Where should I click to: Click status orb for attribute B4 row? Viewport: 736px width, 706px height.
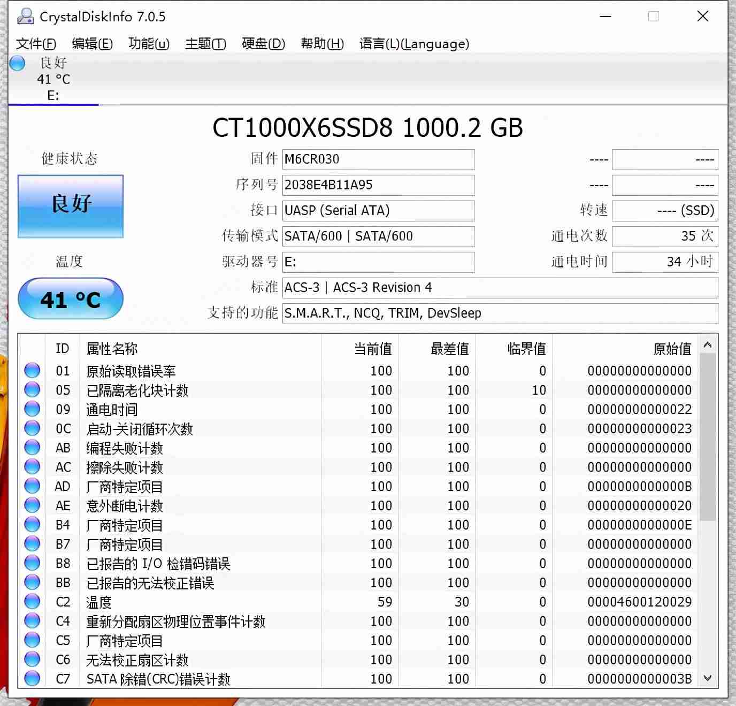32,524
